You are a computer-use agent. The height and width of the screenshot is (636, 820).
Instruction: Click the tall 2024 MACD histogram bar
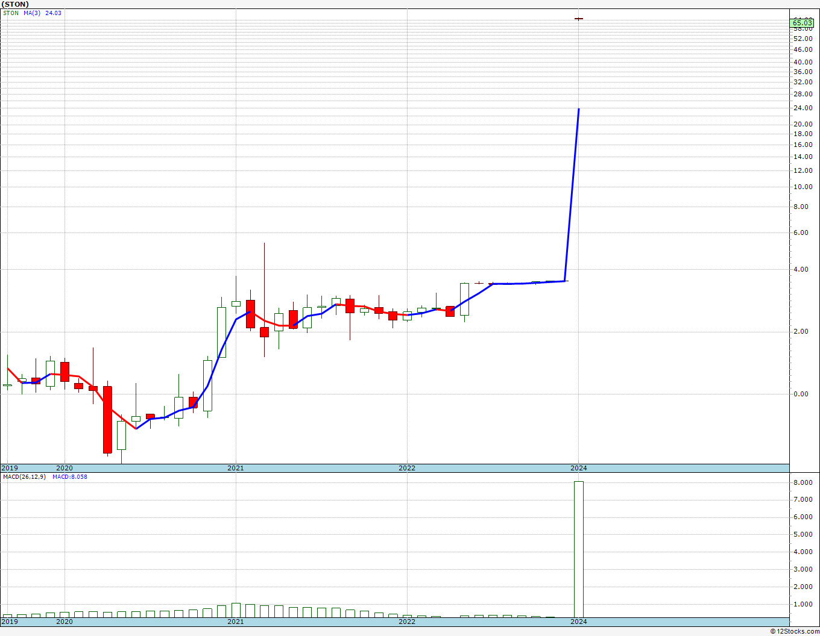[x=578, y=549]
